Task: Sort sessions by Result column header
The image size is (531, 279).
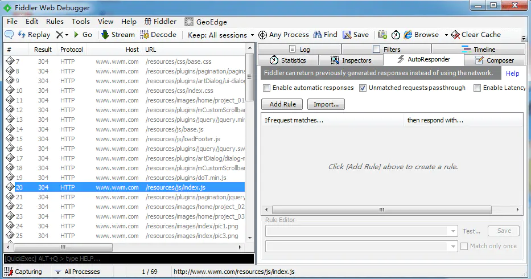Action: (x=43, y=50)
